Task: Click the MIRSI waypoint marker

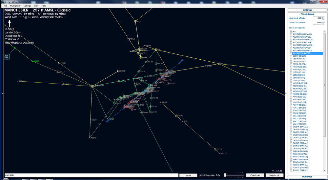Action: click(118, 71)
